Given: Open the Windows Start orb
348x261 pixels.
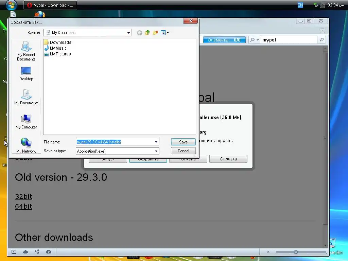Looking at the screenshot, I should click(11, 5).
